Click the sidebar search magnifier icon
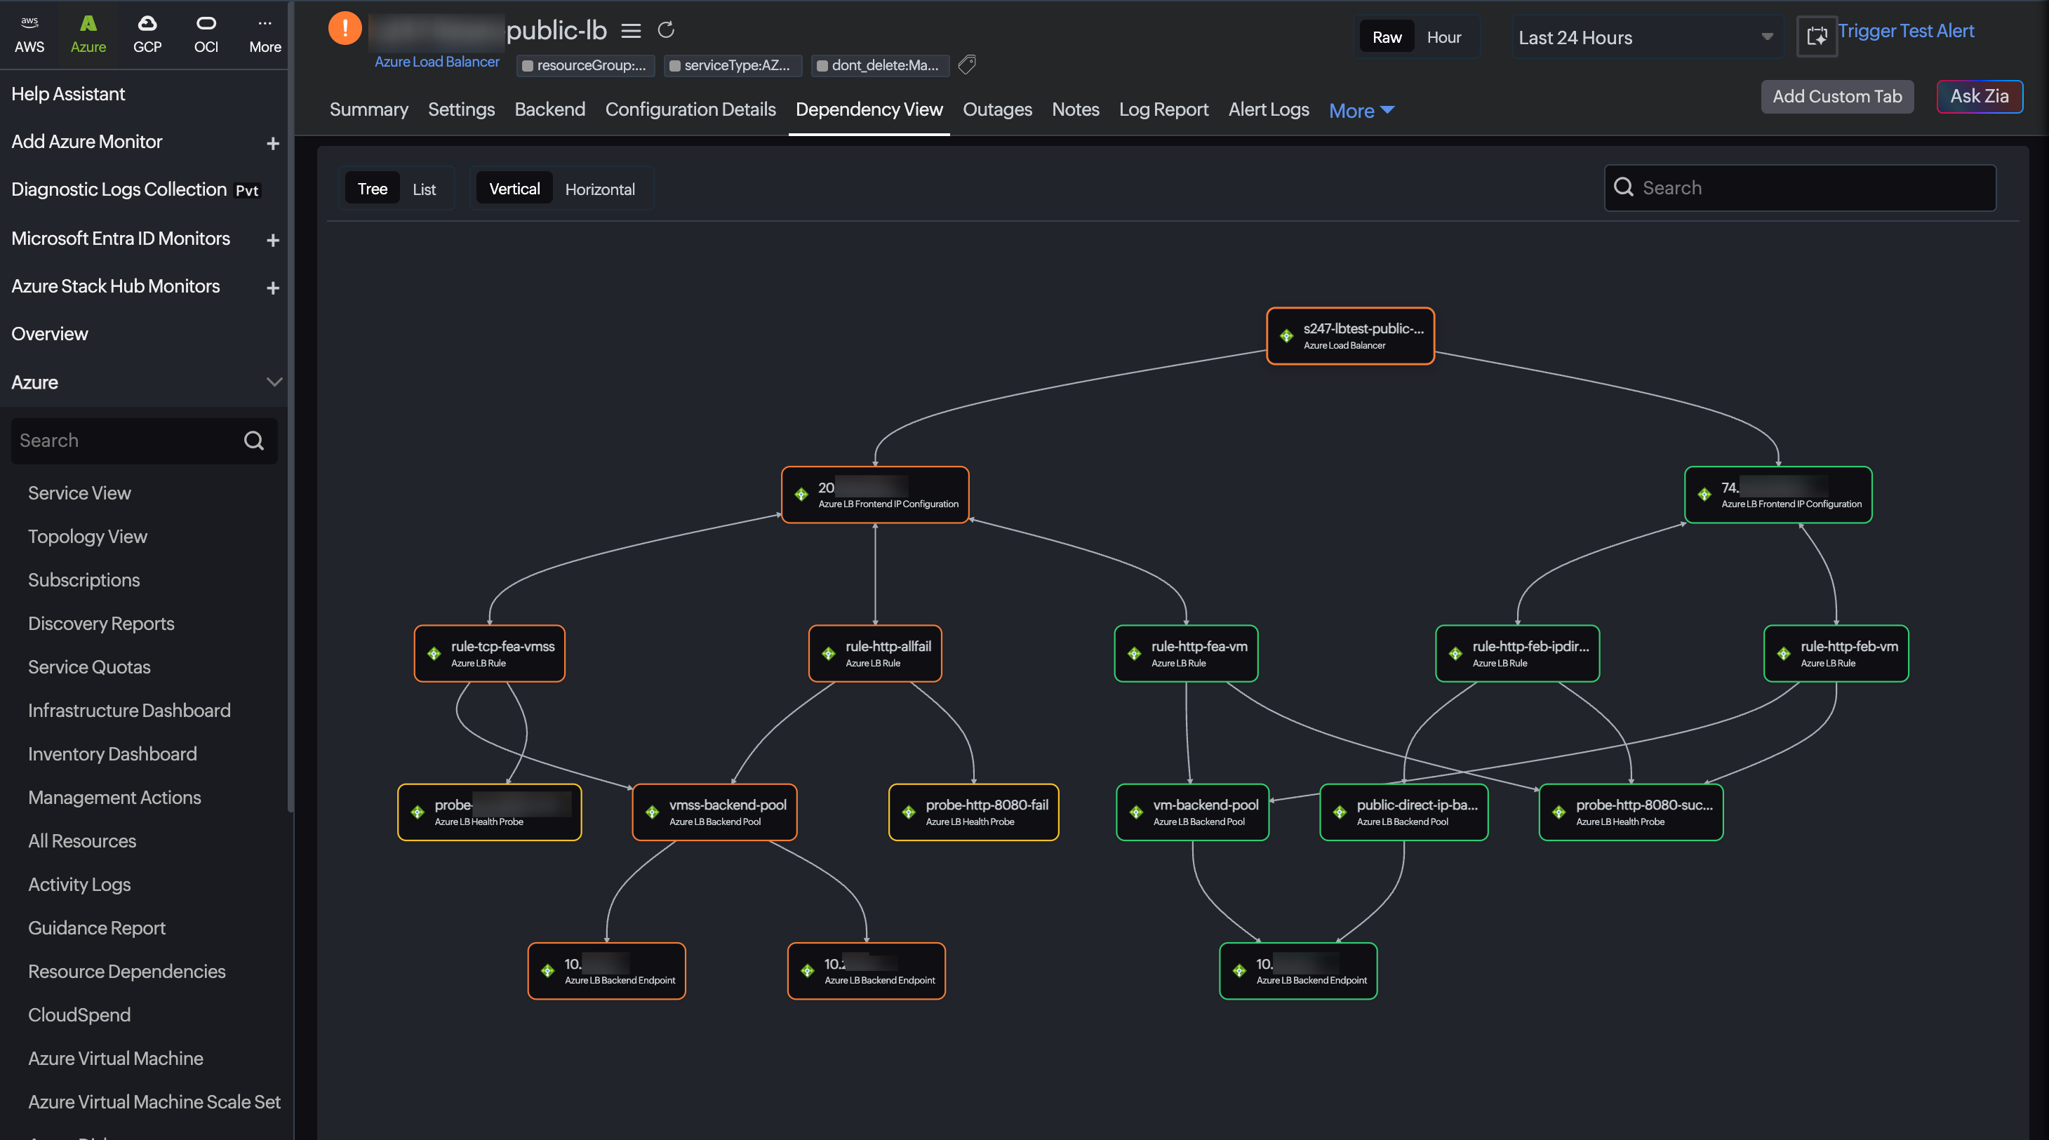Viewport: 2049px width, 1140px height. pos(254,441)
